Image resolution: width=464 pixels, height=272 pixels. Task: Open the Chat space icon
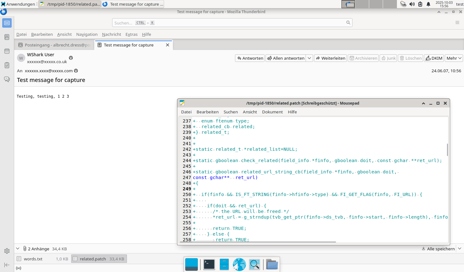(7, 79)
